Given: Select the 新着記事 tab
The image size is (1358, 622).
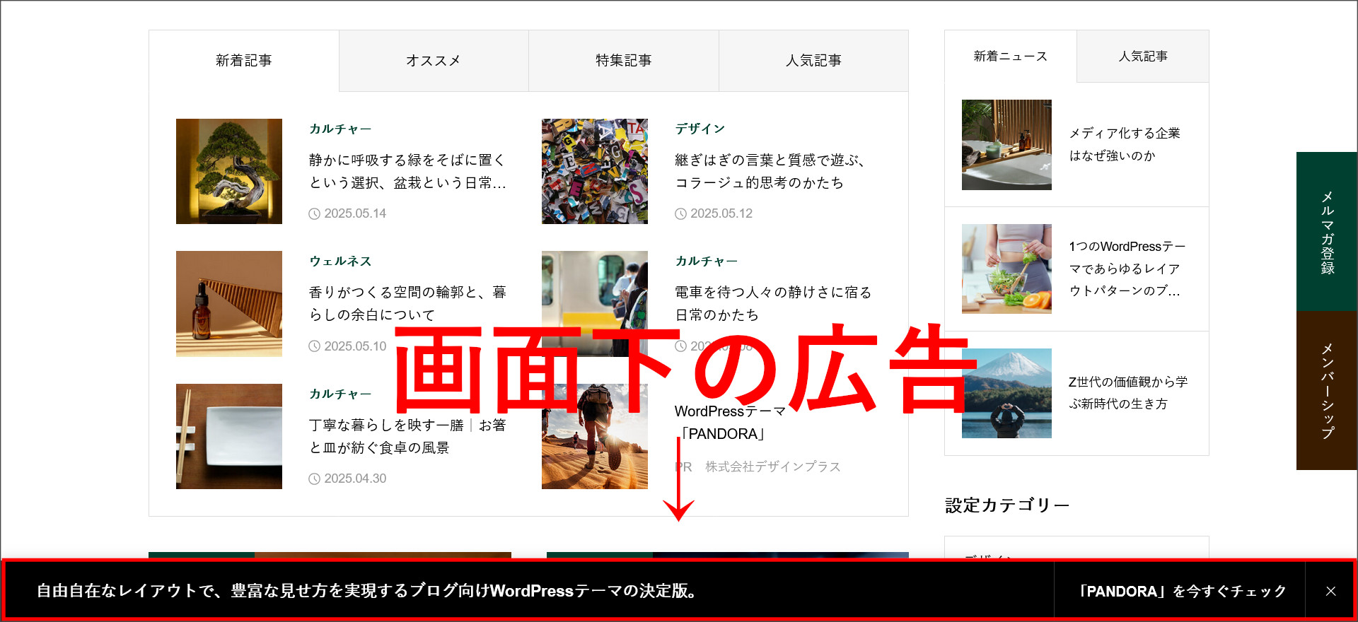Looking at the screenshot, I should pos(244,61).
